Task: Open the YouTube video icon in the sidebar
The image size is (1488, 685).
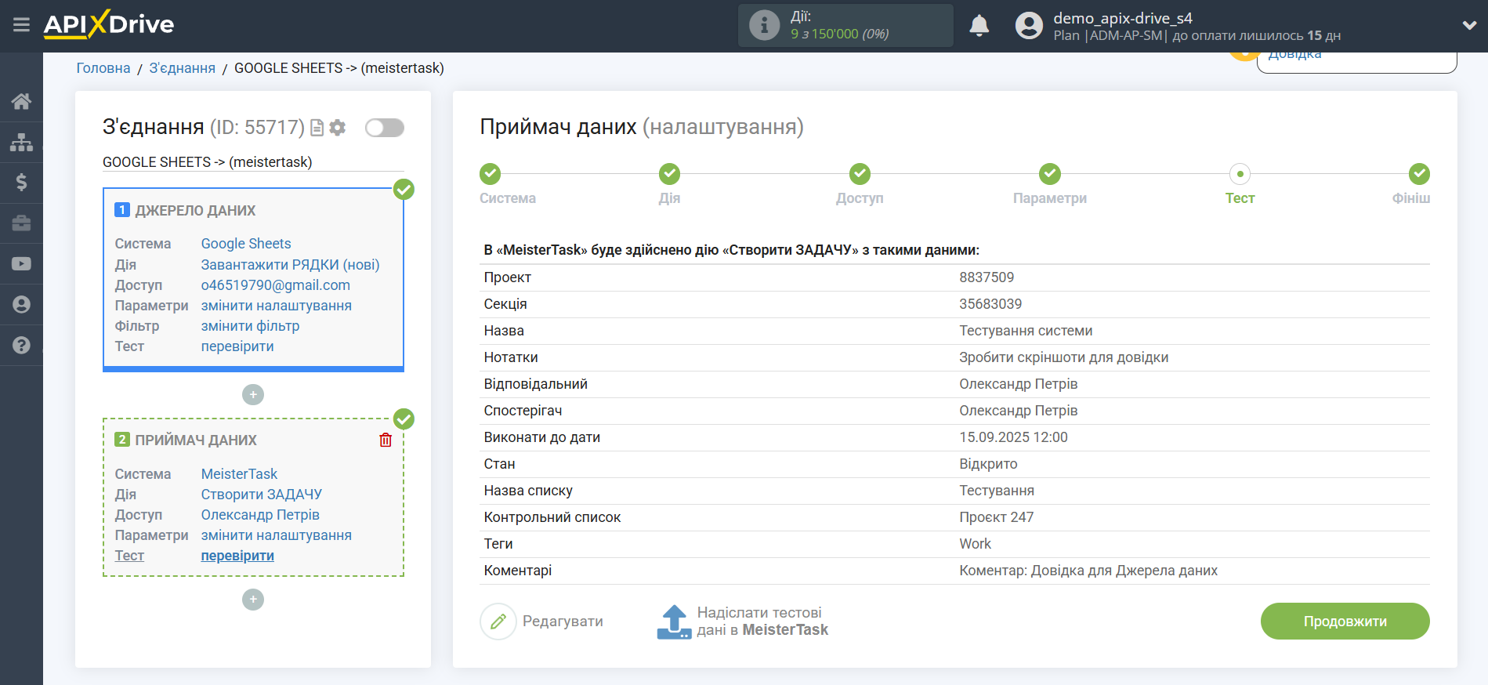Action: (x=21, y=264)
